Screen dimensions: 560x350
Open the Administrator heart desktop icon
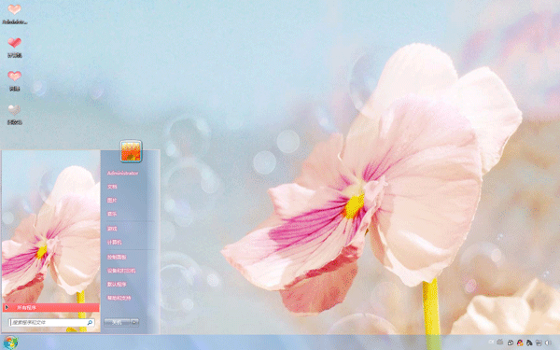click(14, 14)
